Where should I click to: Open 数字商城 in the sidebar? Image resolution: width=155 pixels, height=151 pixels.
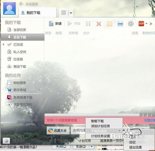[x=20, y=90]
